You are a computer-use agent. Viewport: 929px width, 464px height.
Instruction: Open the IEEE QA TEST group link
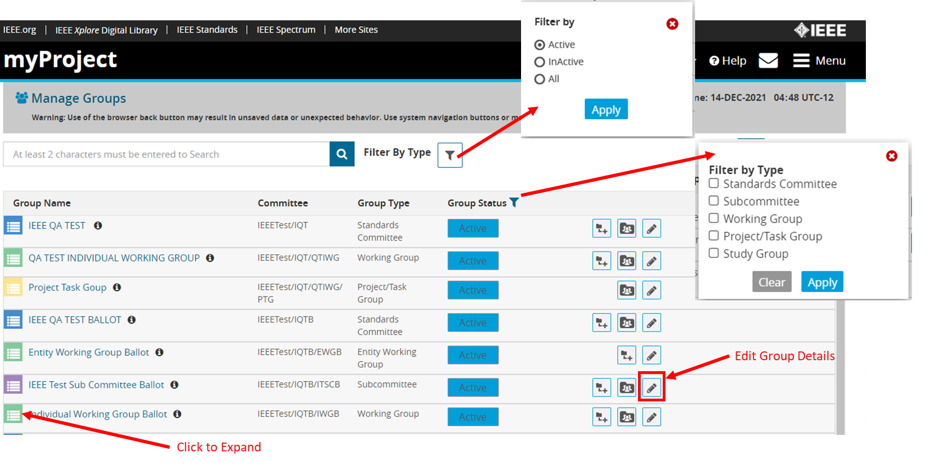pos(57,226)
